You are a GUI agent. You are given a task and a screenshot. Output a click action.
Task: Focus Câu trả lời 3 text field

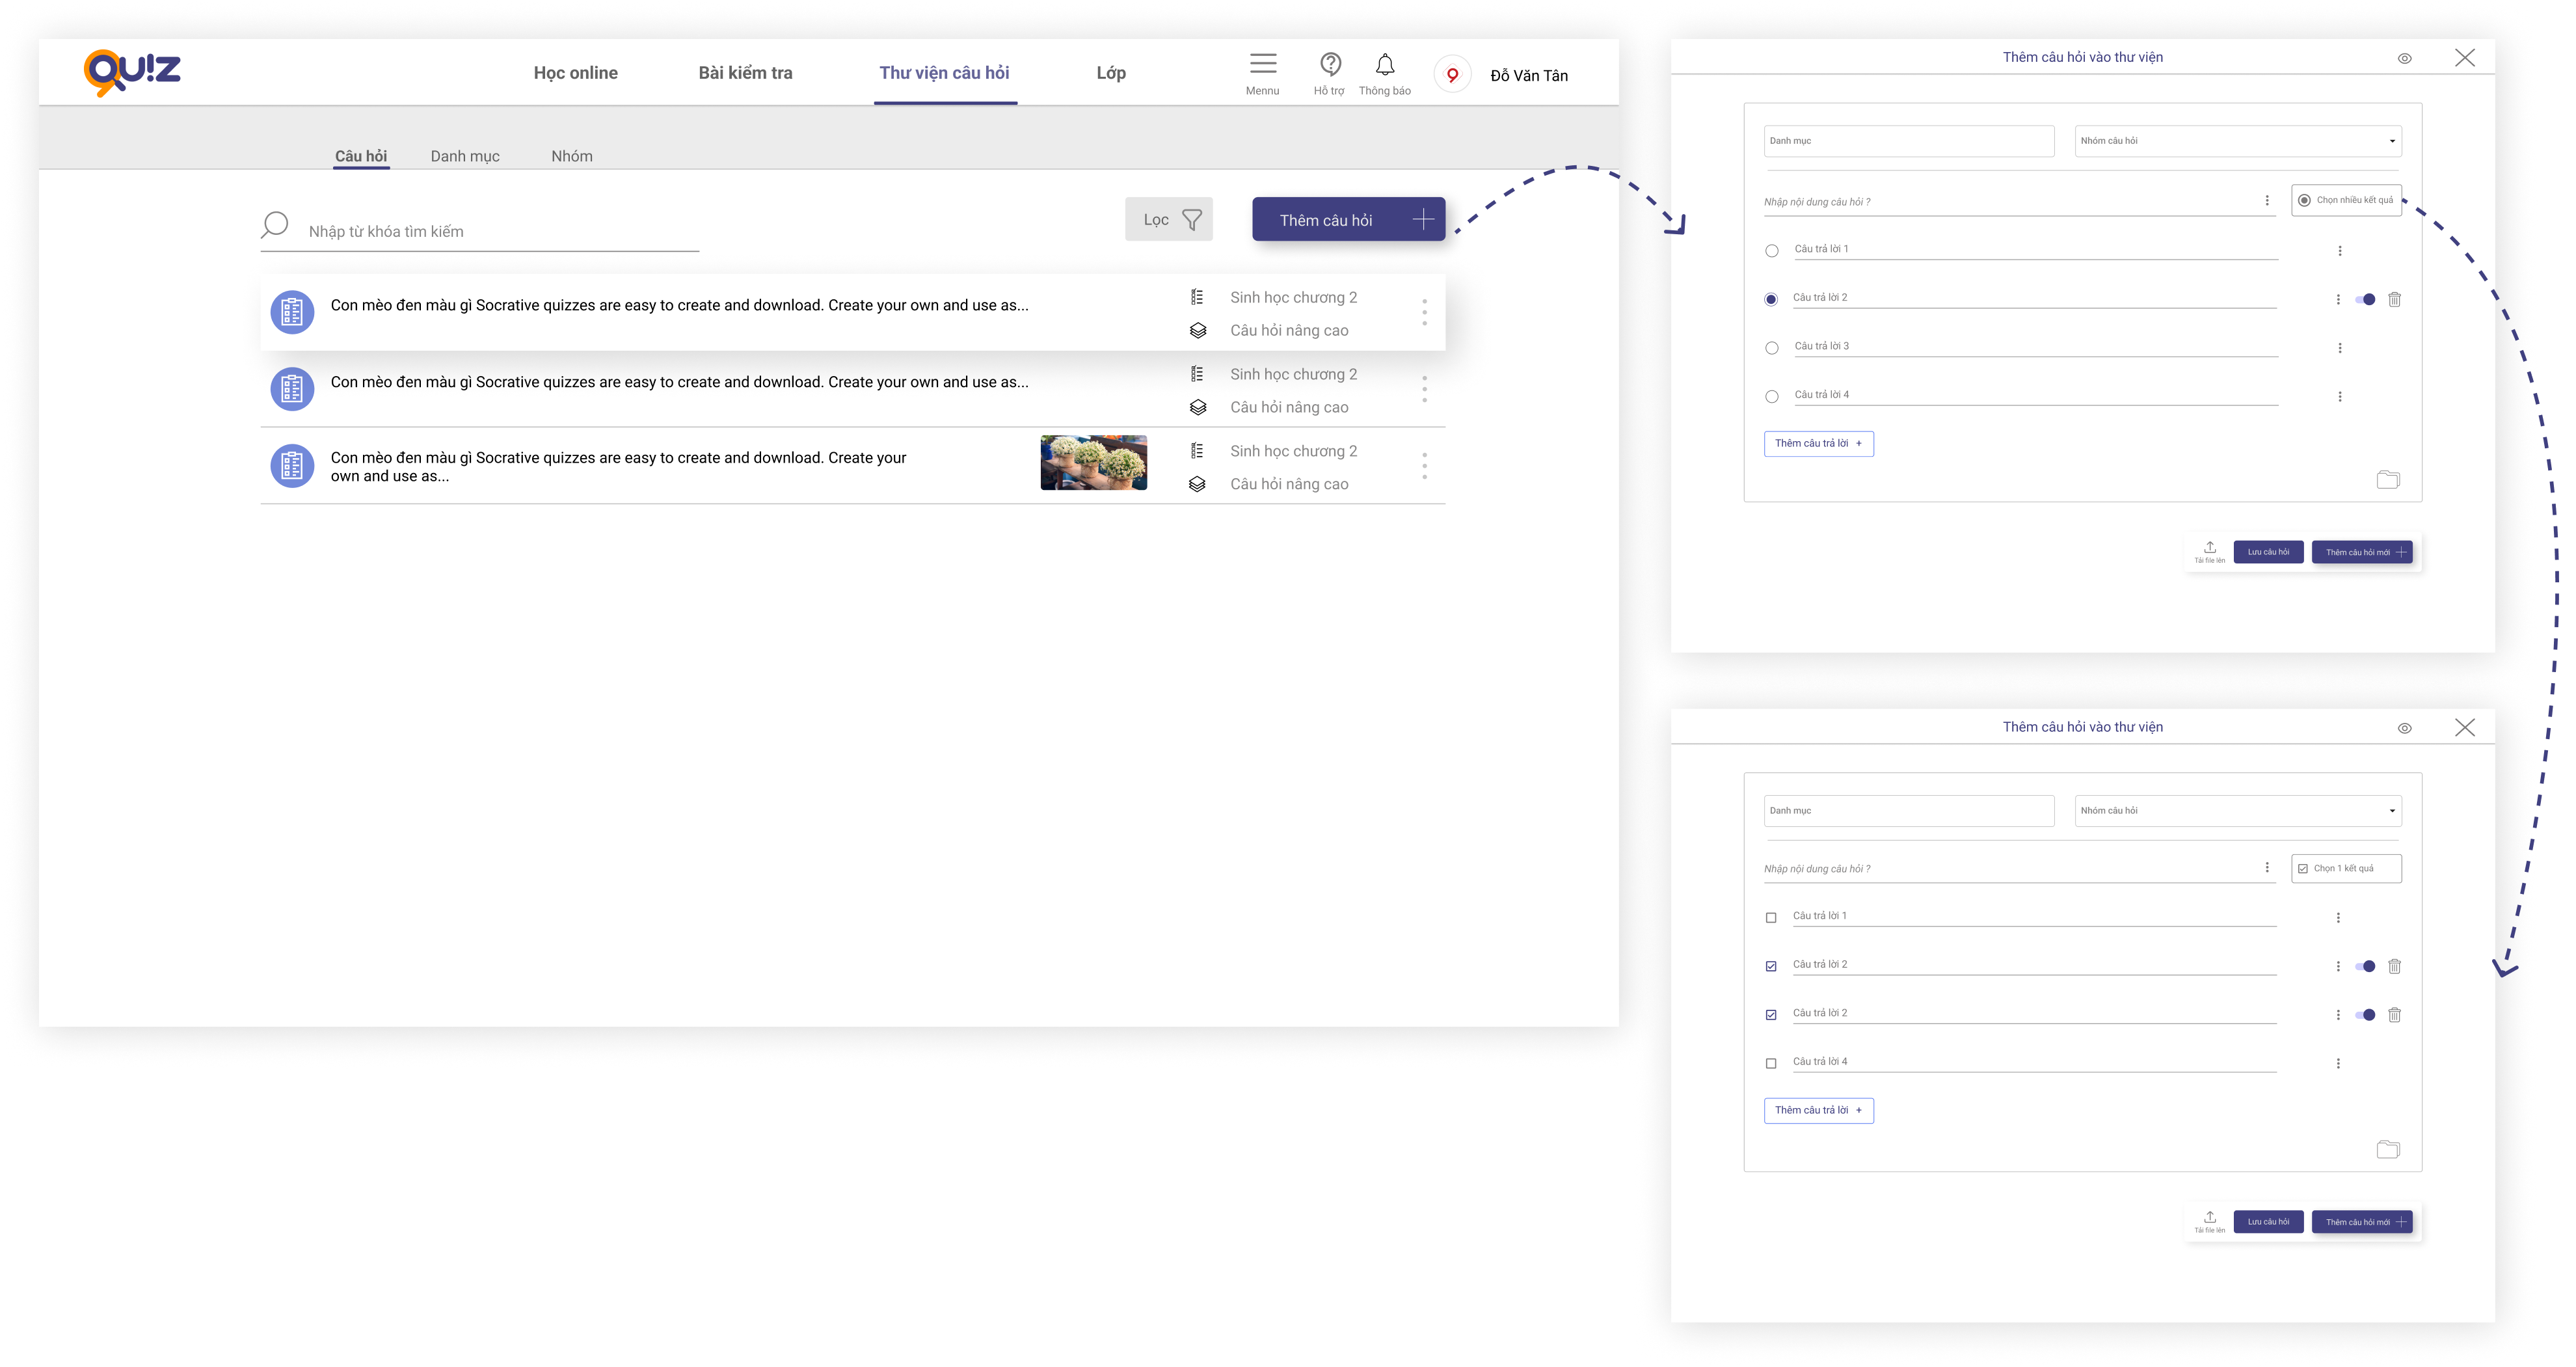click(x=2035, y=347)
